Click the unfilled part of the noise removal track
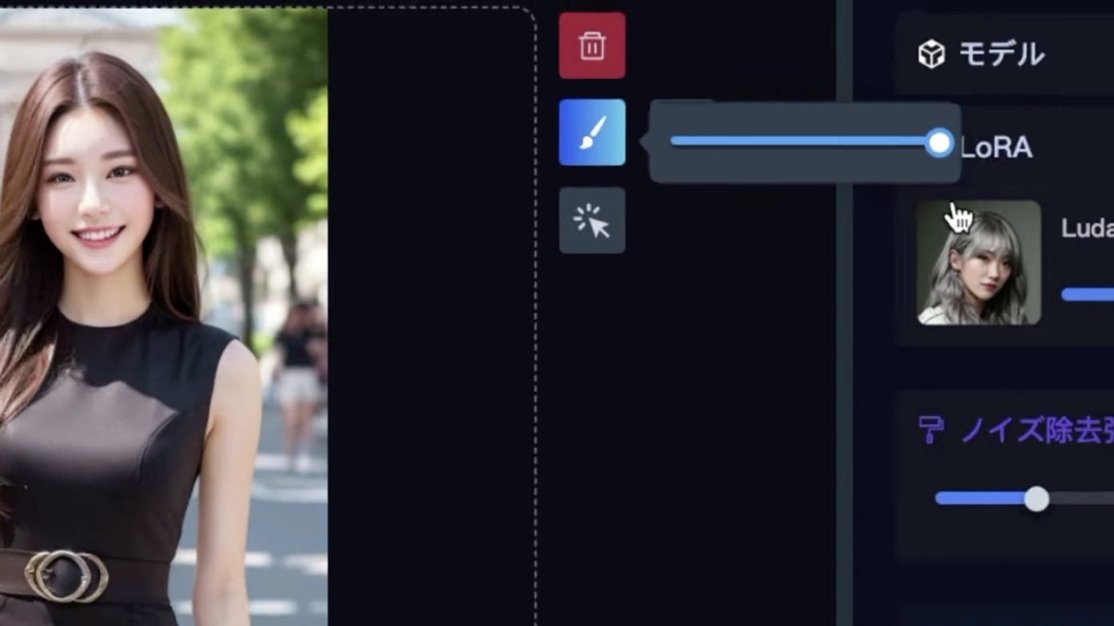 point(1082,499)
